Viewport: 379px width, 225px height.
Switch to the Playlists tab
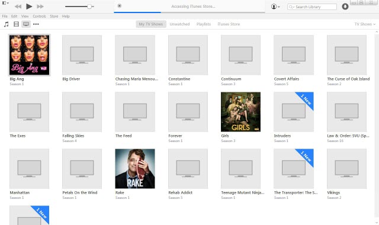click(x=204, y=24)
